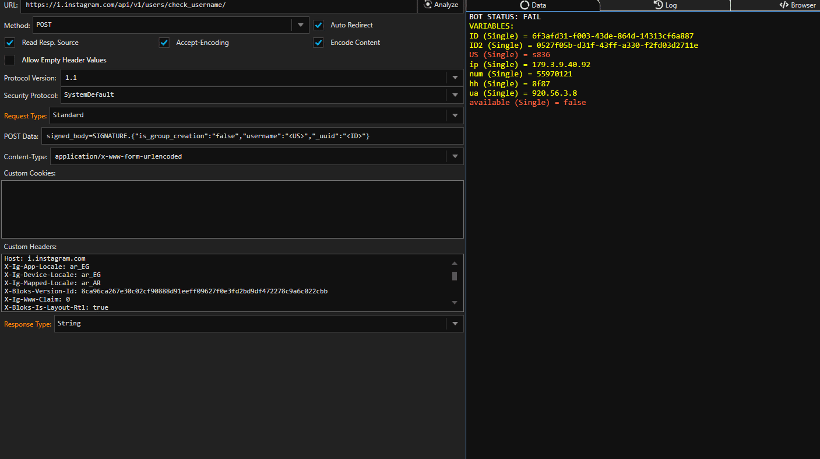The image size is (820, 459).
Task: Open the Request Type dropdown
Action: pos(455,115)
